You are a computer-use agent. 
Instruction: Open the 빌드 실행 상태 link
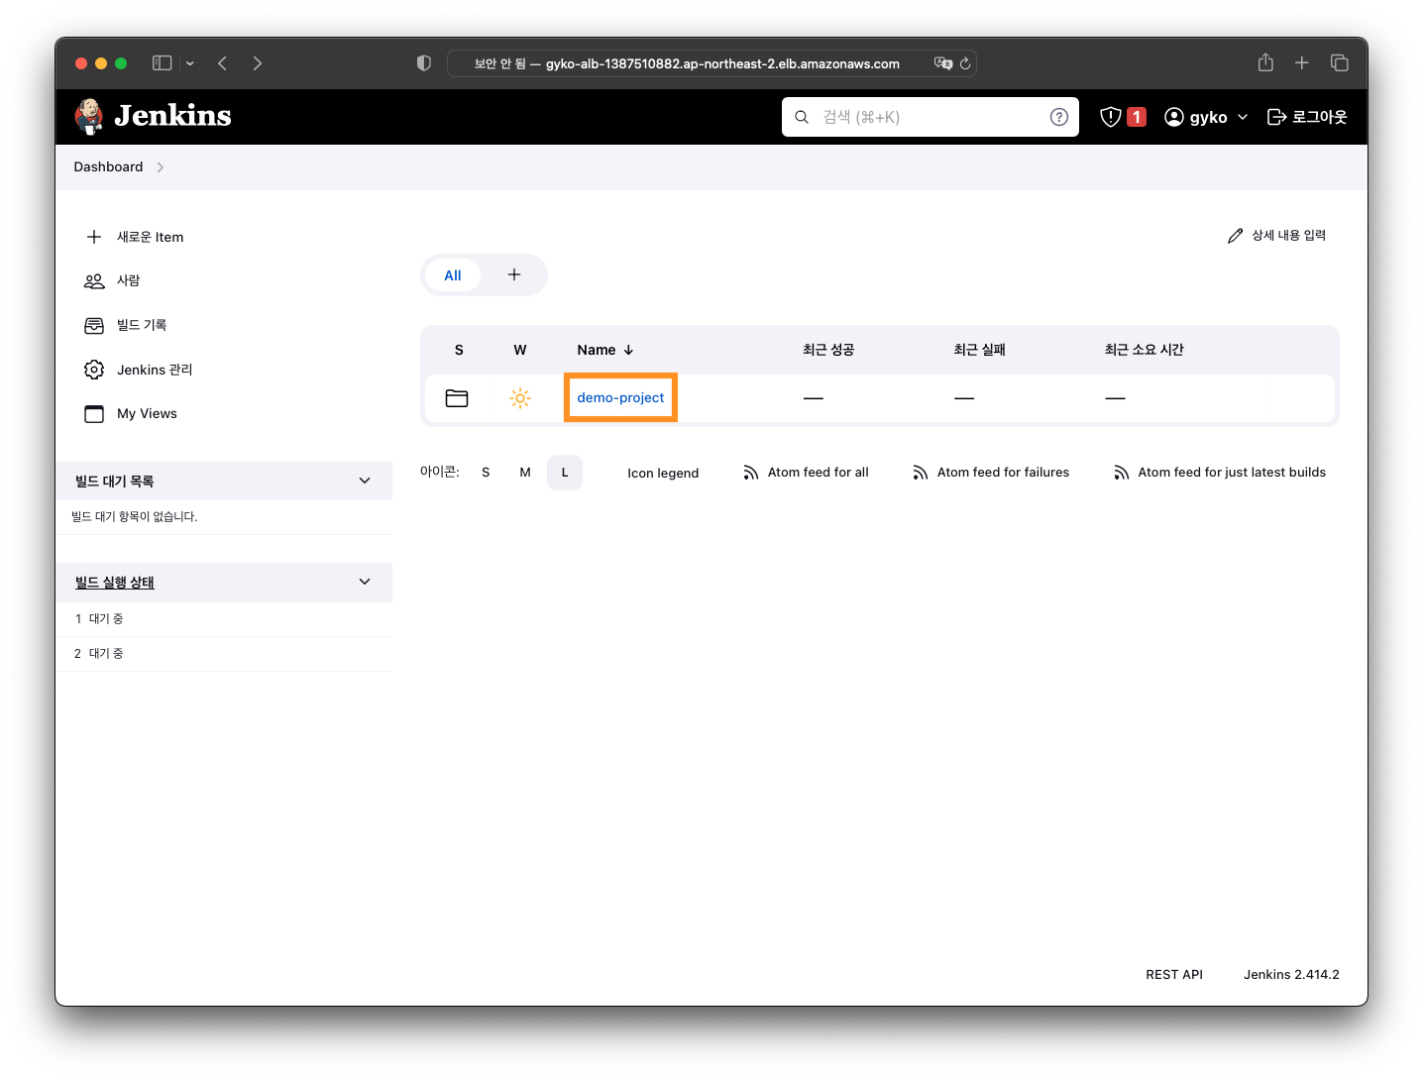pos(115,583)
